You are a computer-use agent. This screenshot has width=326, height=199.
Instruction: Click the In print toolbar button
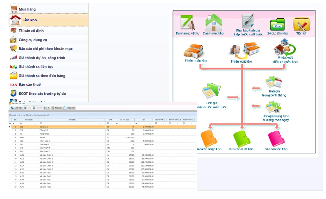coord(47,108)
